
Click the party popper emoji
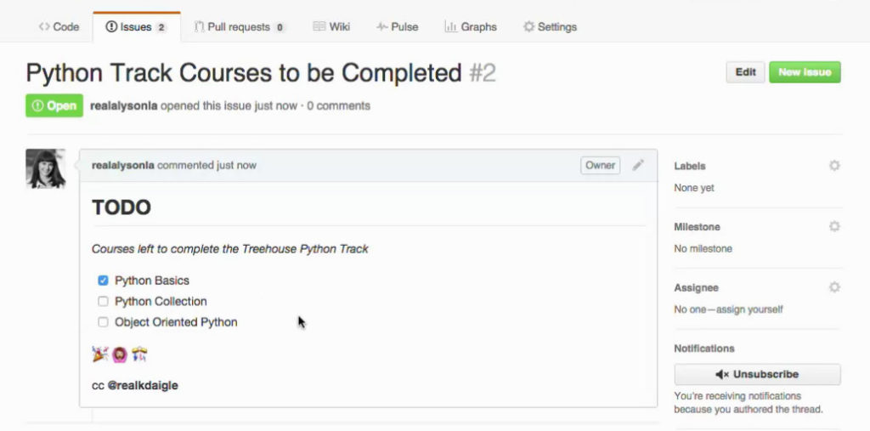pyautogui.click(x=100, y=354)
